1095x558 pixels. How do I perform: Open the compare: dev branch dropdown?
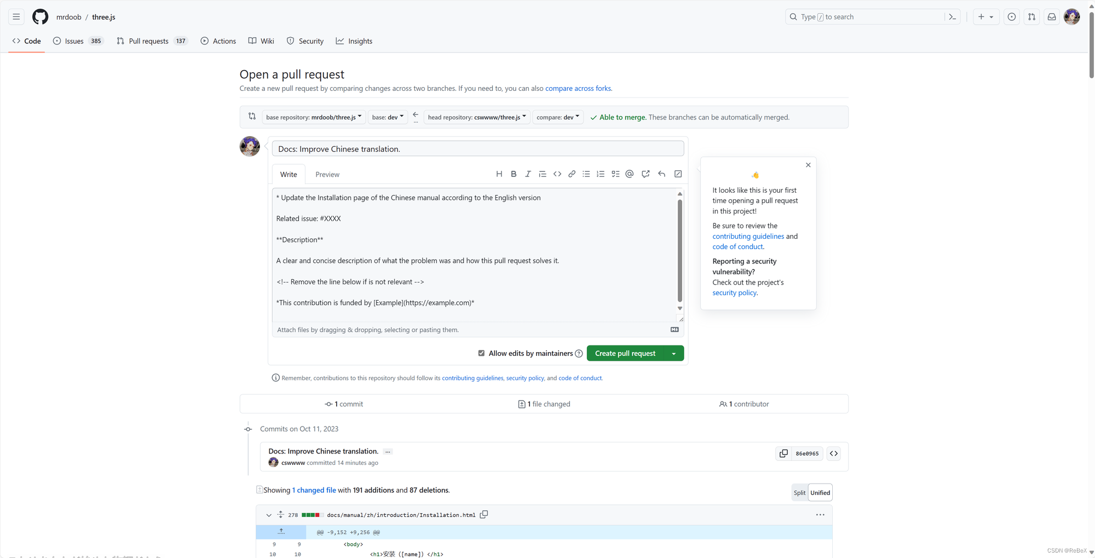click(x=558, y=117)
